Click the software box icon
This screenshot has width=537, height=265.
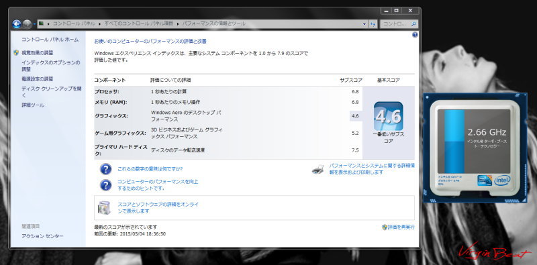(x=104, y=208)
